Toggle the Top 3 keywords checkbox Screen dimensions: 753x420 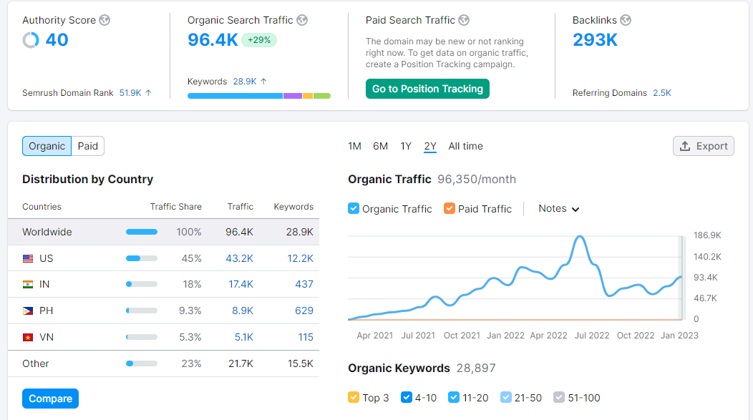pyautogui.click(x=354, y=397)
